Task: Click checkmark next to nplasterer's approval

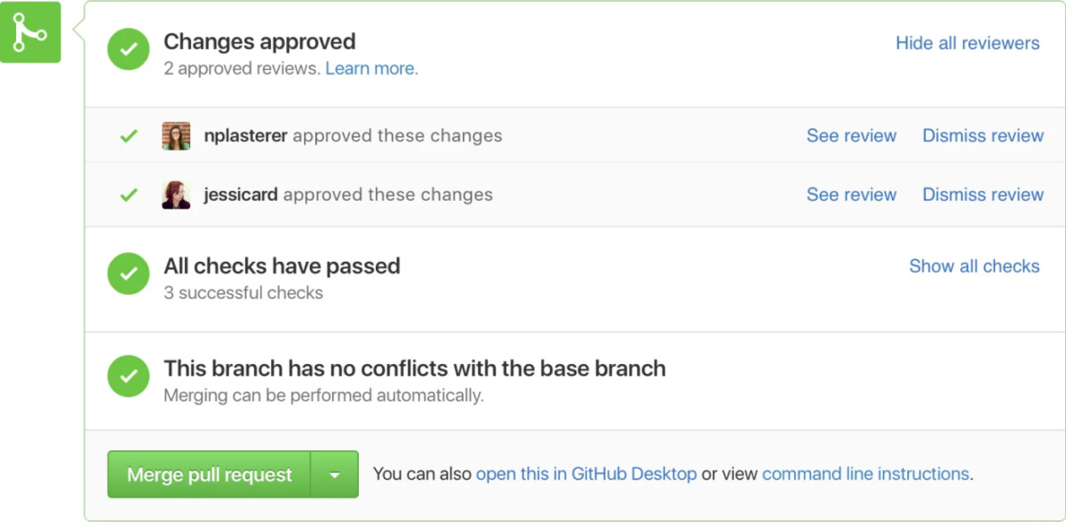Action: [128, 135]
